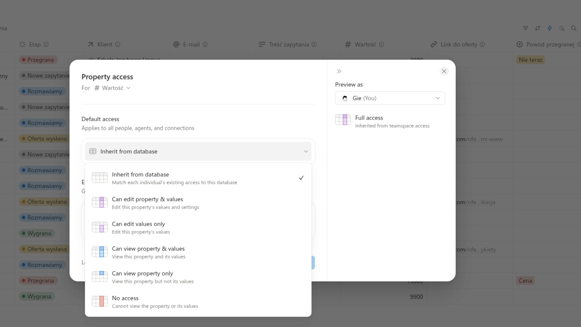Select Inherit from database option

pyautogui.click(x=198, y=178)
